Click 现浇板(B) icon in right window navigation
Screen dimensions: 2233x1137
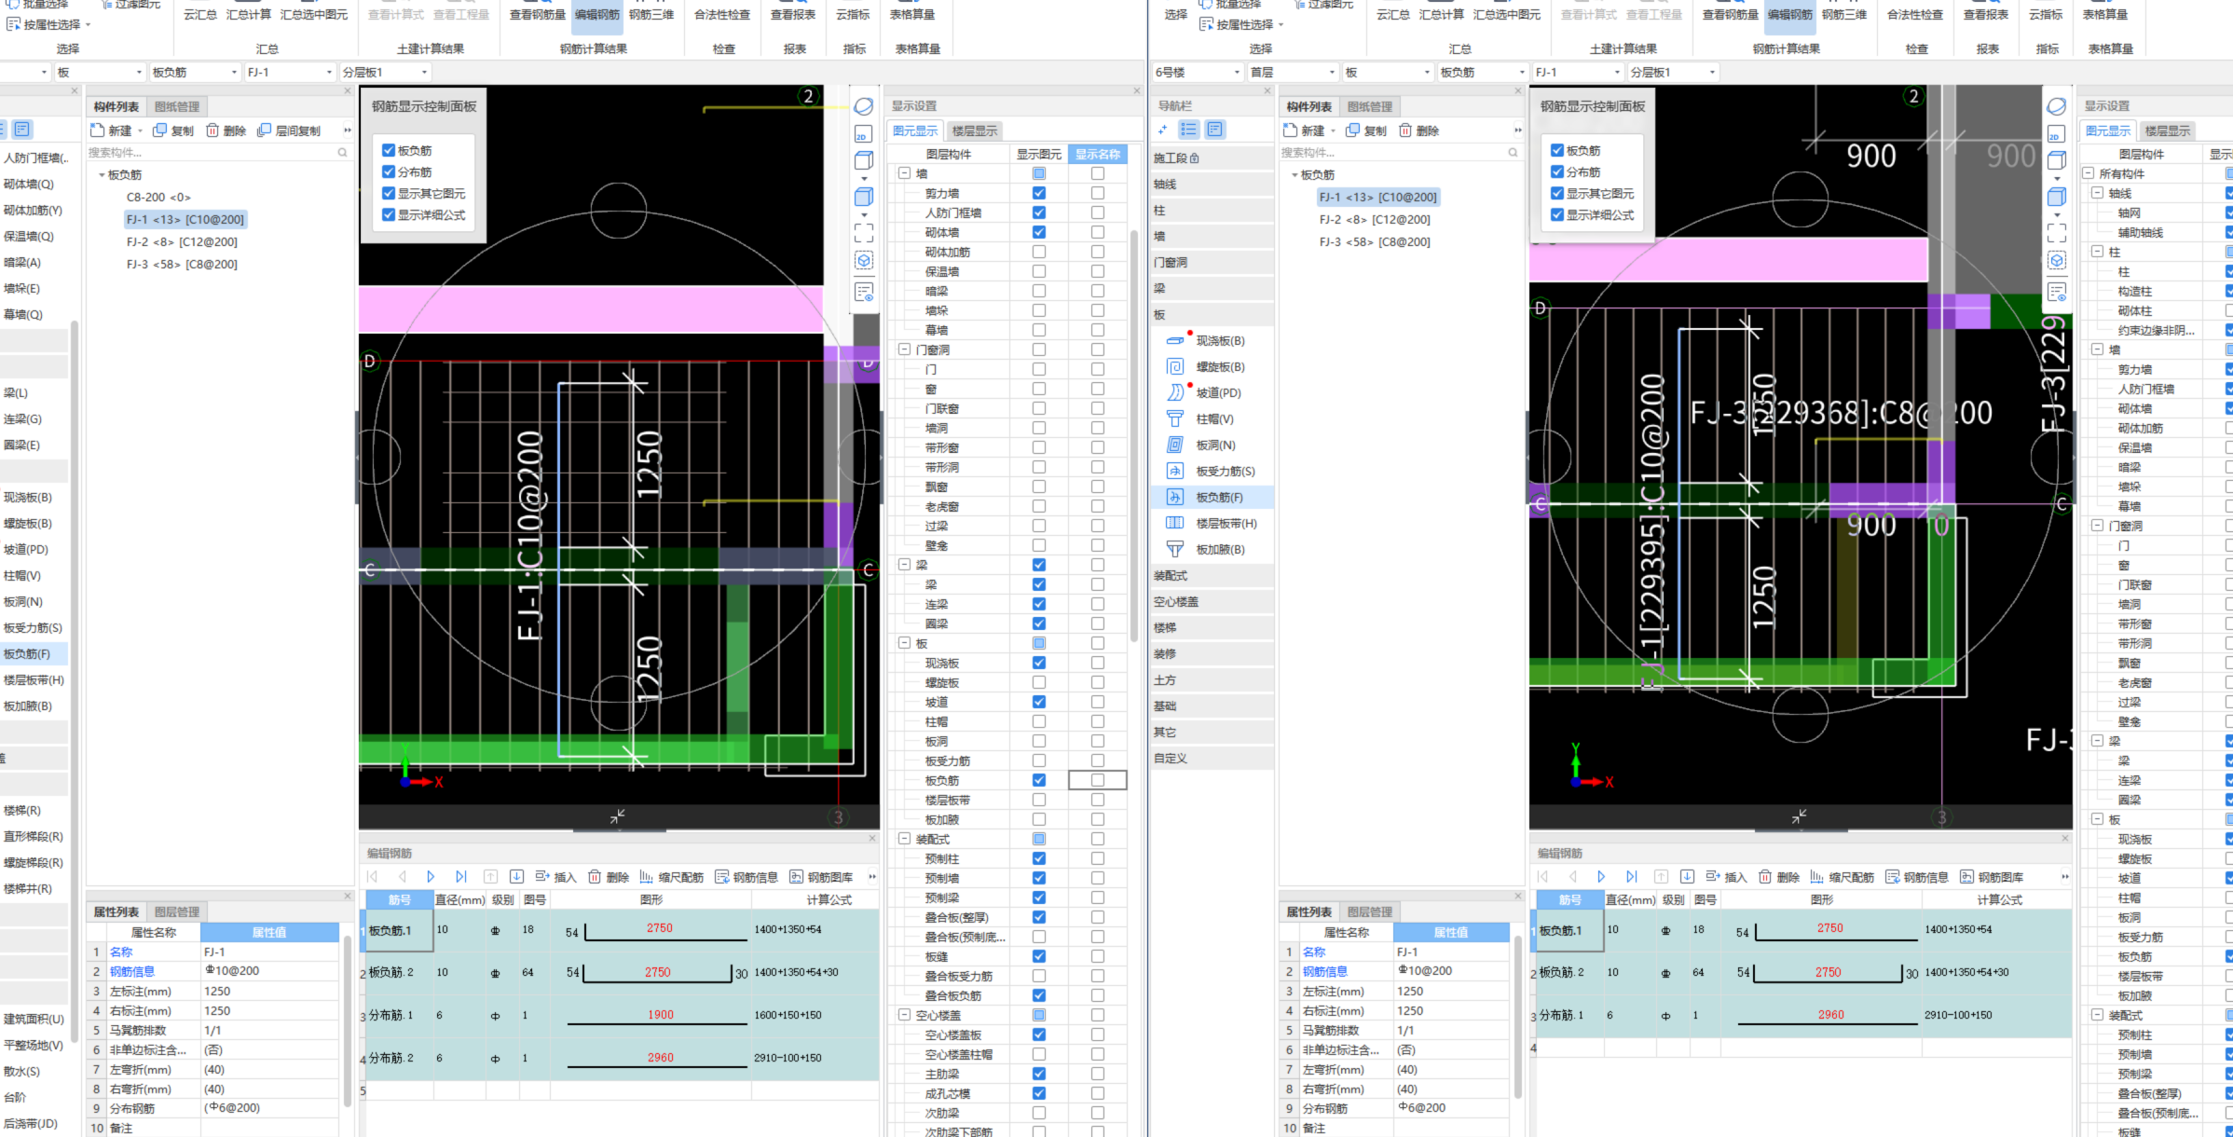click(1176, 340)
